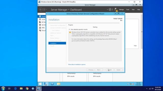
Task: Launch PowerShell from guest taskbar
Action: pos(52,84)
